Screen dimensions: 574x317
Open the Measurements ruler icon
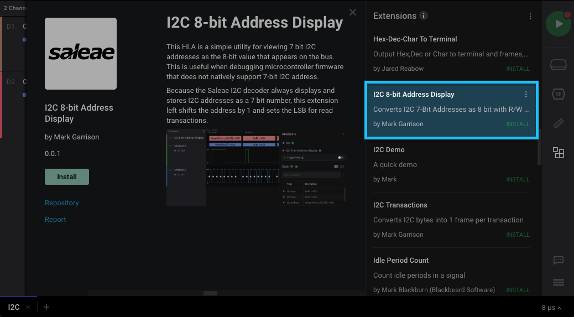[559, 123]
